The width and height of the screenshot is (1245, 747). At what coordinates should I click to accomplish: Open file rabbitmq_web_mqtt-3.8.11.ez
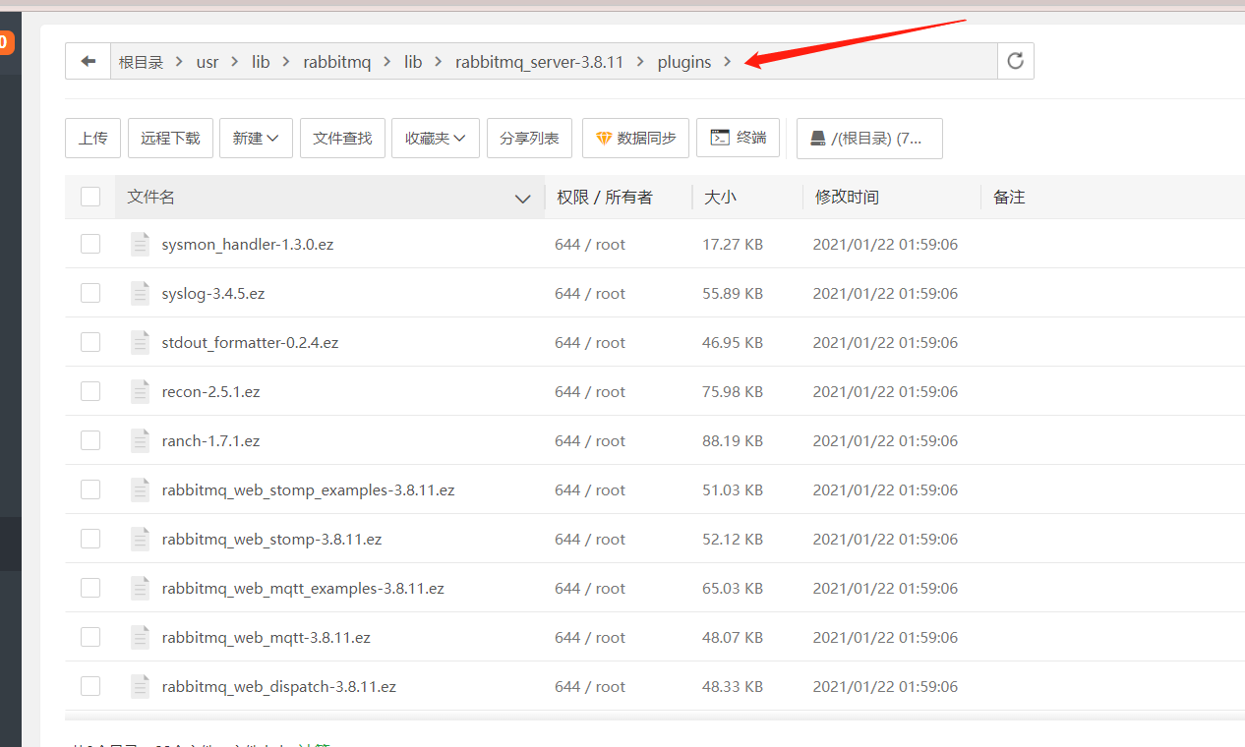pos(266,637)
